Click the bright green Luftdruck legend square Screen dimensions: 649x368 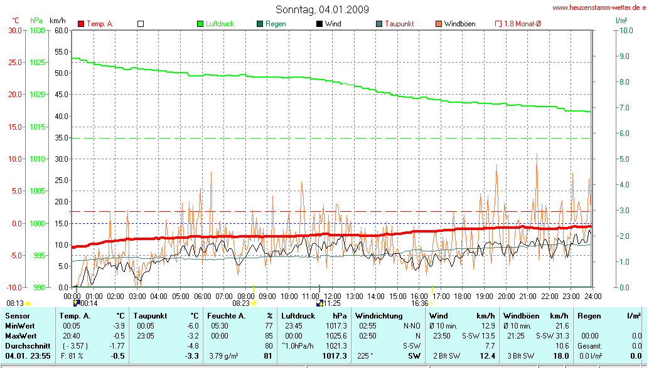(x=200, y=24)
